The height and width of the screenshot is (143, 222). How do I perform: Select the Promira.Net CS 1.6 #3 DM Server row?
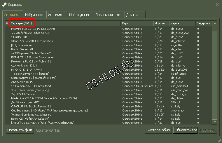(33, 29)
